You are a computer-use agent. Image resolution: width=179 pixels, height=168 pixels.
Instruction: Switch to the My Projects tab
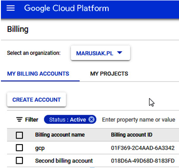click(x=109, y=74)
